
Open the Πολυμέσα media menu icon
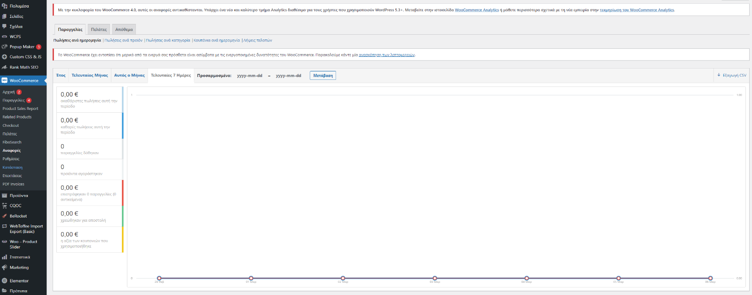pyautogui.click(x=4, y=6)
